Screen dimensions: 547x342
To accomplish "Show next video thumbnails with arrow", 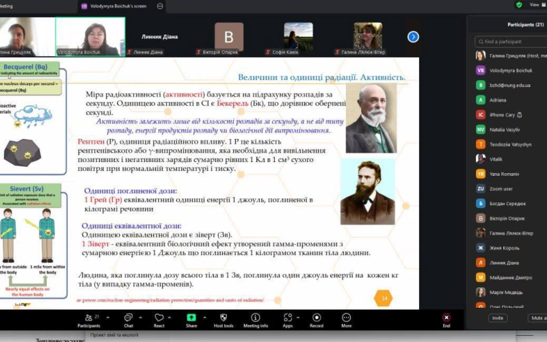I will pyautogui.click(x=413, y=36).
